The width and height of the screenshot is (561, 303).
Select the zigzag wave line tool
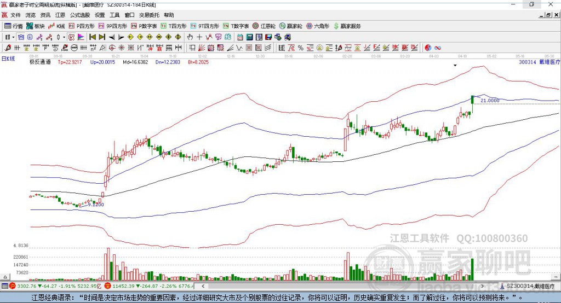pyautogui.click(x=239, y=48)
